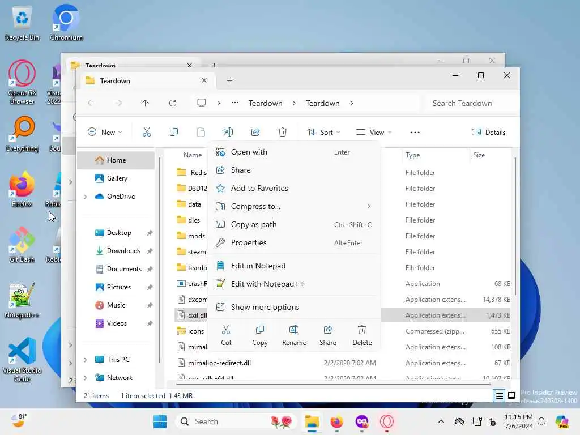Click the file list vertical scrollbar
The width and height of the screenshot is (580, 435).
[515, 227]
